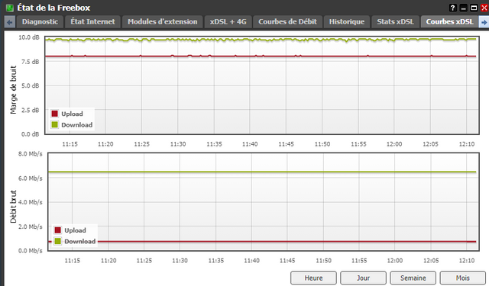This screenshot has height=286, width=489.
Task: Click the 6.0 Mb/s axis label
Action: [x=31, y=178]
